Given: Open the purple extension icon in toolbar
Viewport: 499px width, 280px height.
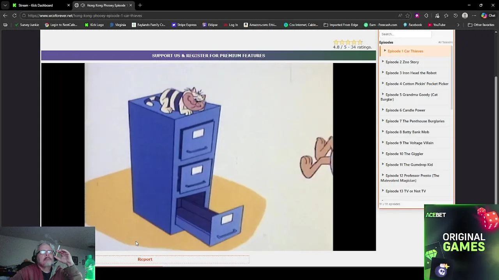Looking at the screenshot, I should 417,16.
